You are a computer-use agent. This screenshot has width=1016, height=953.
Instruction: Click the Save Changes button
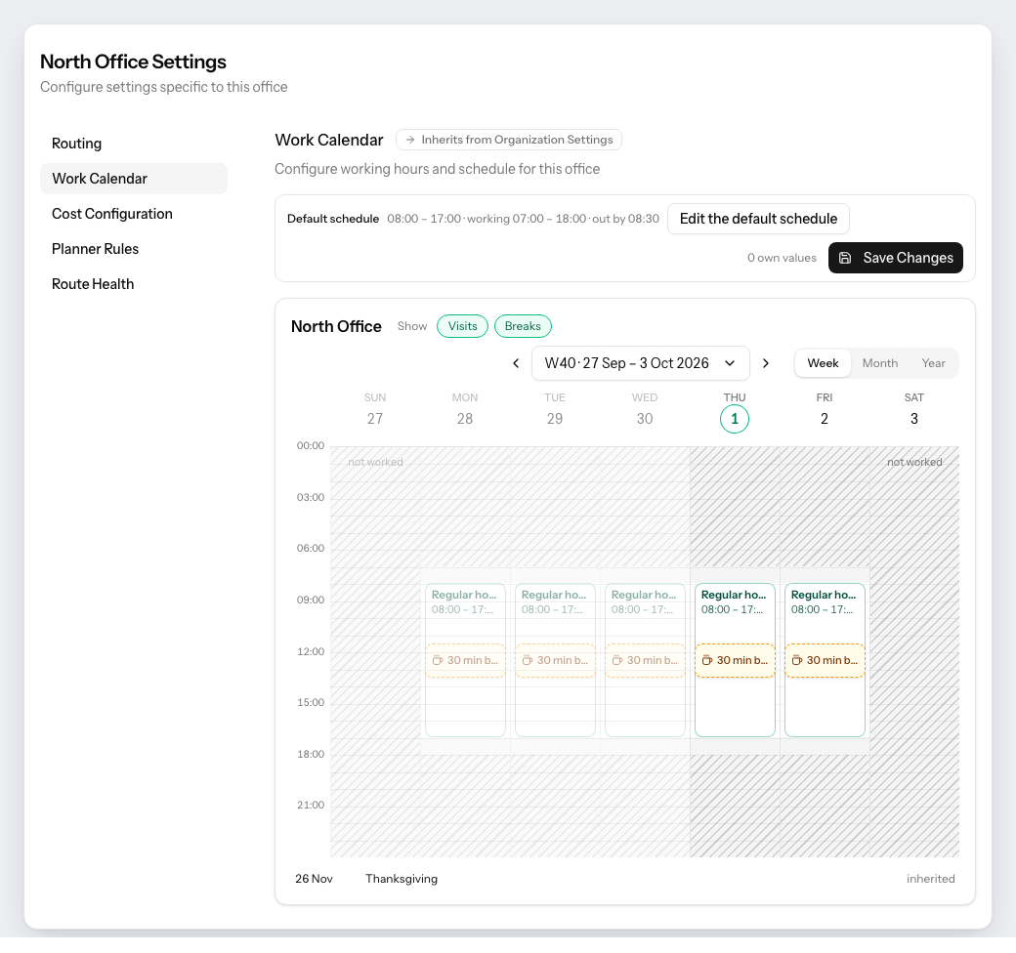point(896,258)
